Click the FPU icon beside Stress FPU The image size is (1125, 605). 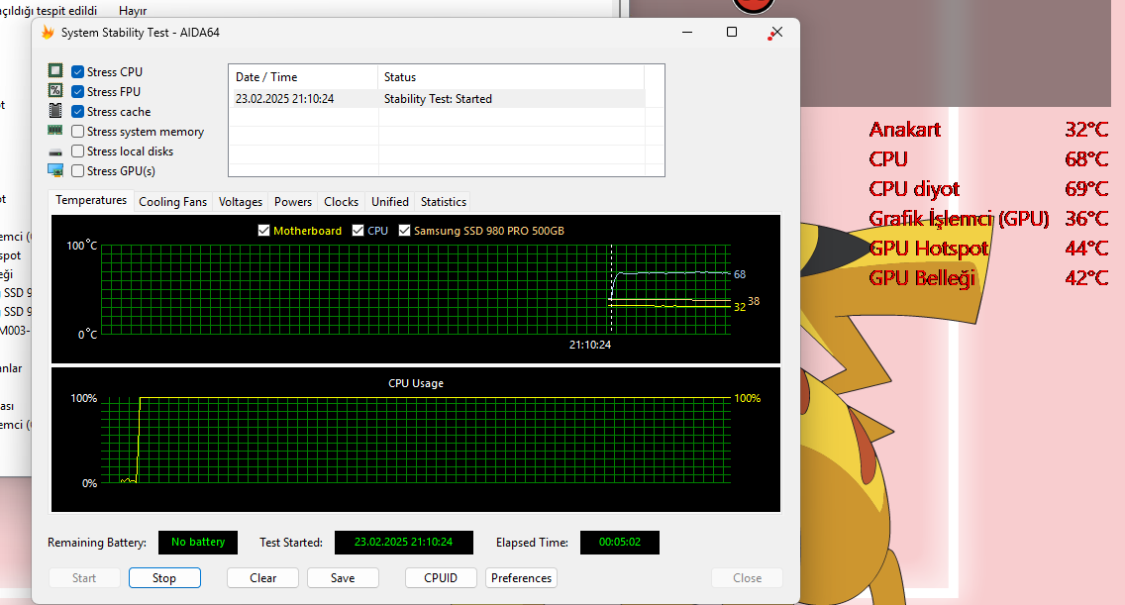click(x=55, y=91)
